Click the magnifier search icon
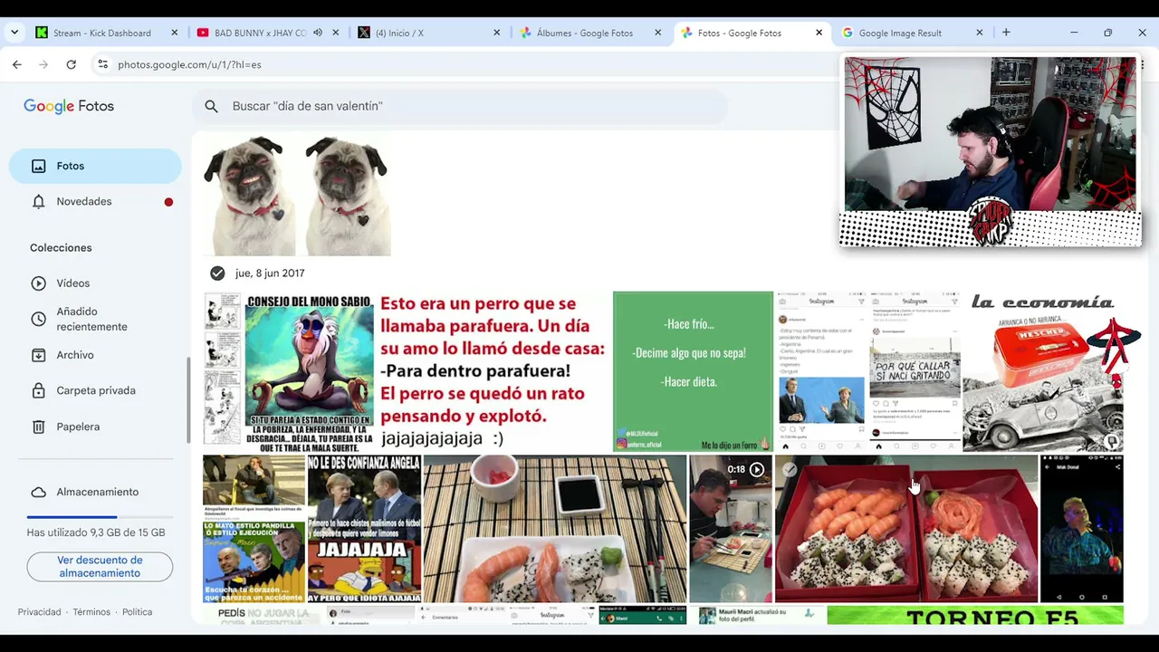This screenshot has width=1159, height=652. coord(211,106)
